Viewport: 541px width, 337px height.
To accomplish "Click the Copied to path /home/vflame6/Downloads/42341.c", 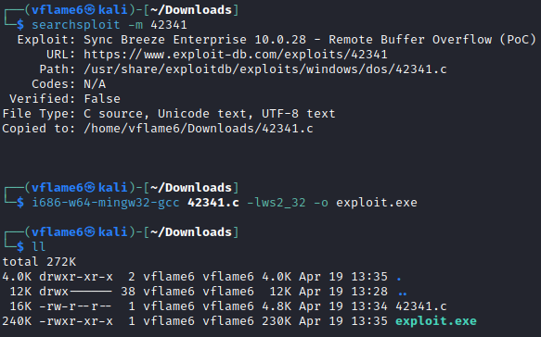I will click(199, 129).
